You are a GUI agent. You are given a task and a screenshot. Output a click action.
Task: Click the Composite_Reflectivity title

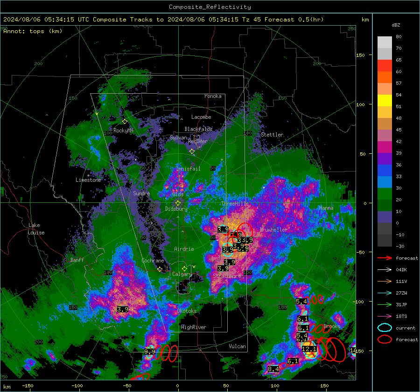210,7
